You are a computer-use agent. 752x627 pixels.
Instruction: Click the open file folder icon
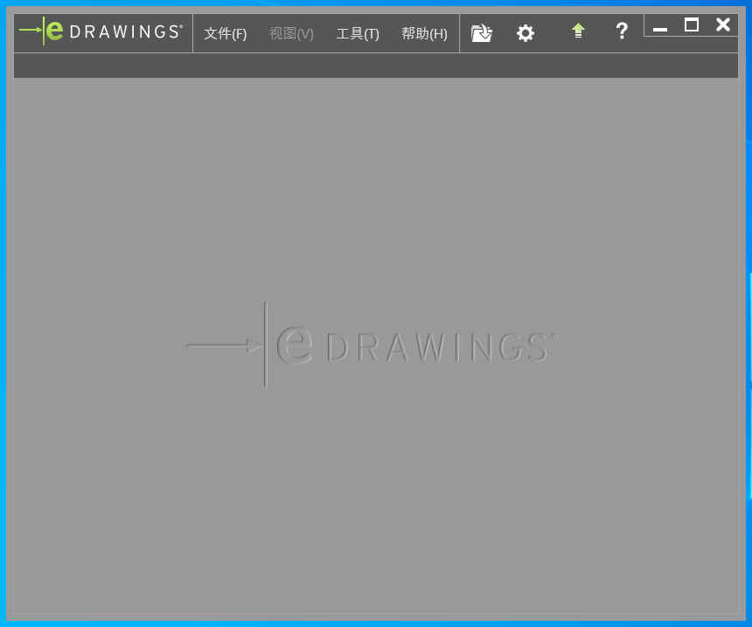481,33
